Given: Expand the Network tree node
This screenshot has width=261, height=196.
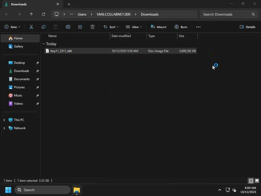Looking at the screenshot, I should point(4,128).
